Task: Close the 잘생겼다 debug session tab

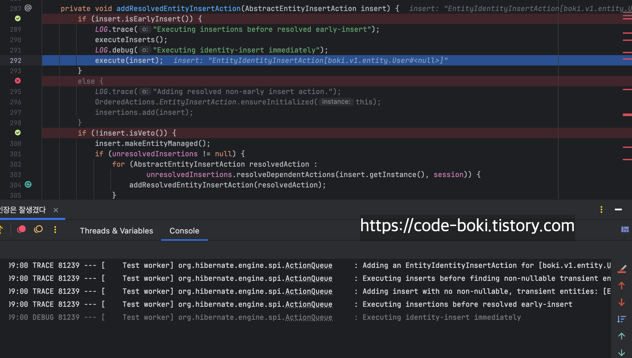Action: coord(56,210)
